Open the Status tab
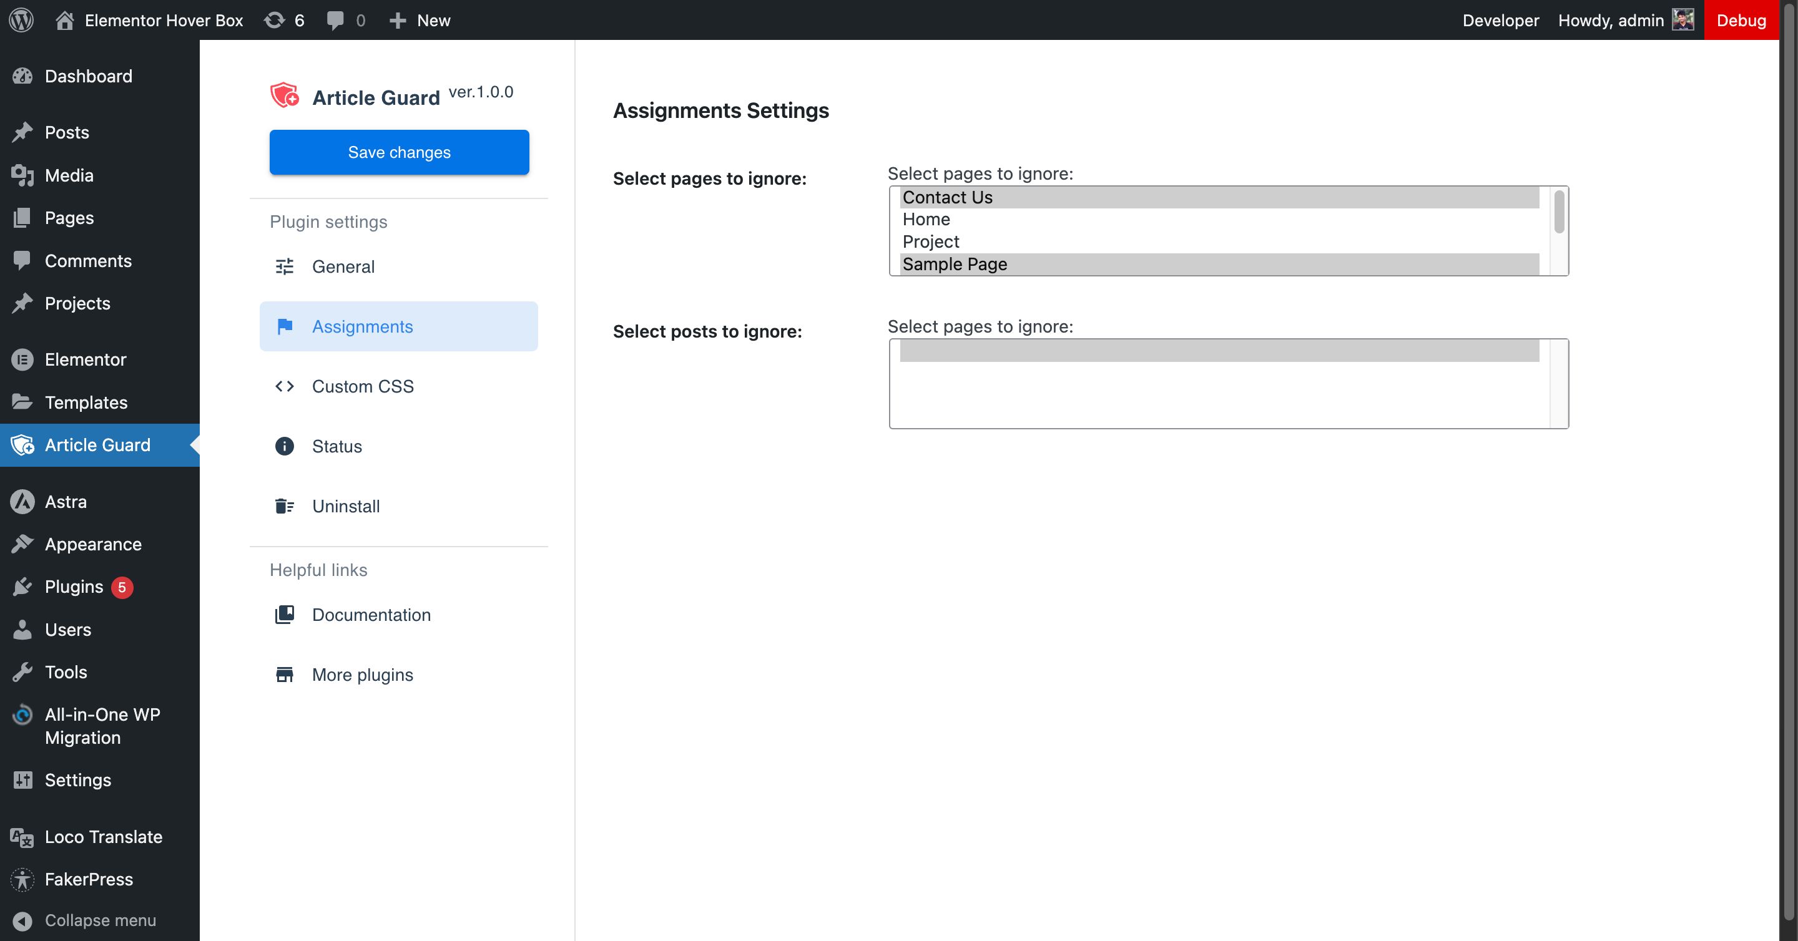The image size is (1798, 941). click(398, 446)
